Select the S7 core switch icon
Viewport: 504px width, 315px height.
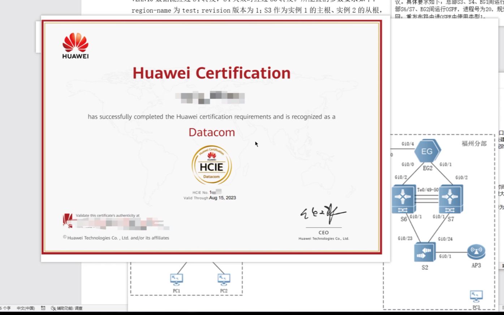451,199
